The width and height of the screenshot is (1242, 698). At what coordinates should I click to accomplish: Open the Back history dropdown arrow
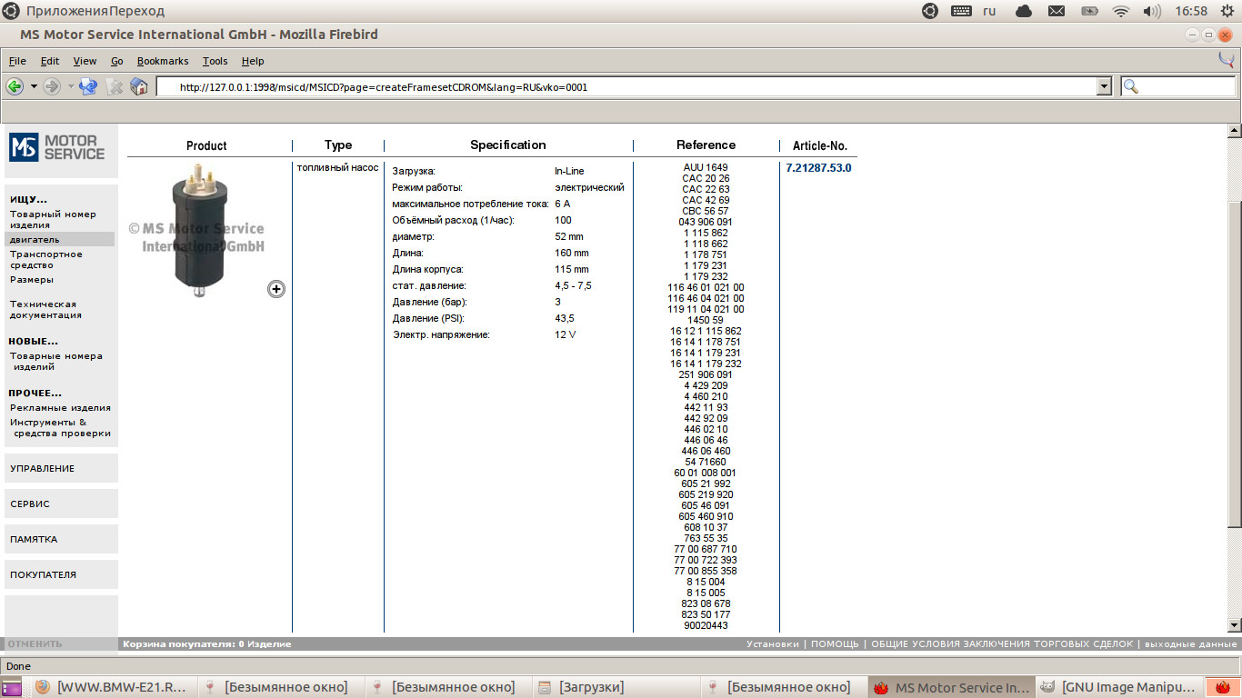[x=34, y=86]
